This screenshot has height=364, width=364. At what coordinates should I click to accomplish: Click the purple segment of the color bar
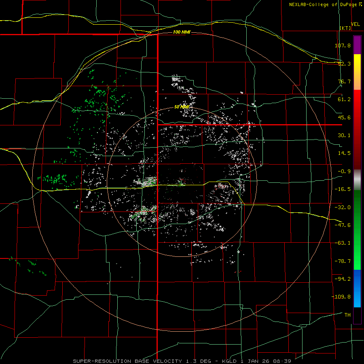[357, 45]
